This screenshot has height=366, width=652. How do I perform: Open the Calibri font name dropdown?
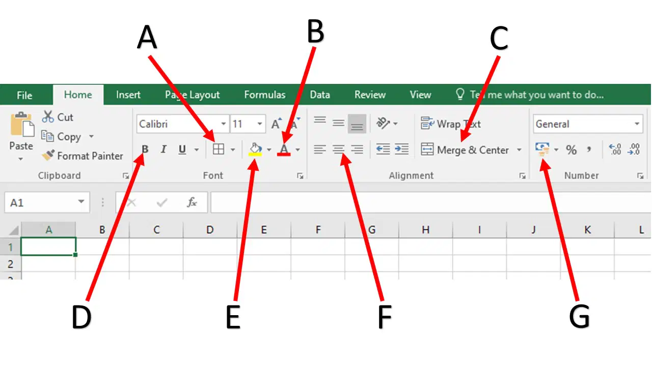click(223, 124)
